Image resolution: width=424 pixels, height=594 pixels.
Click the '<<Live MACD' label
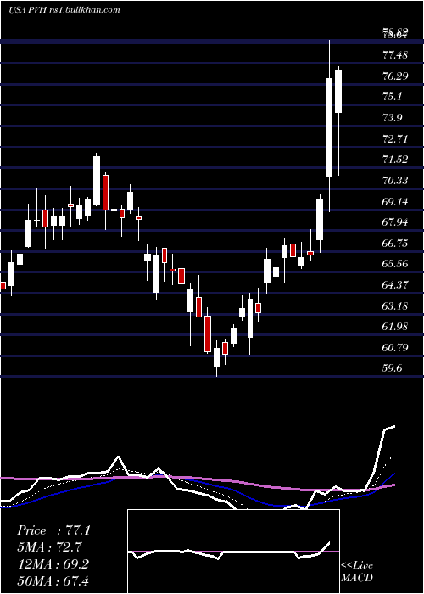point(357,572)
